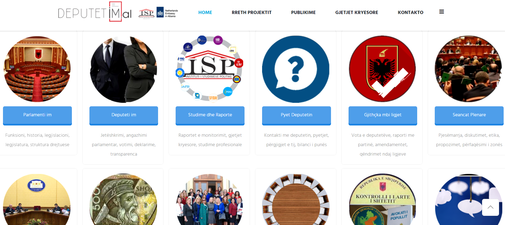Open the RRETH PROJEKTIT menu item
This screenshot has width=505, height=225.
252,12
